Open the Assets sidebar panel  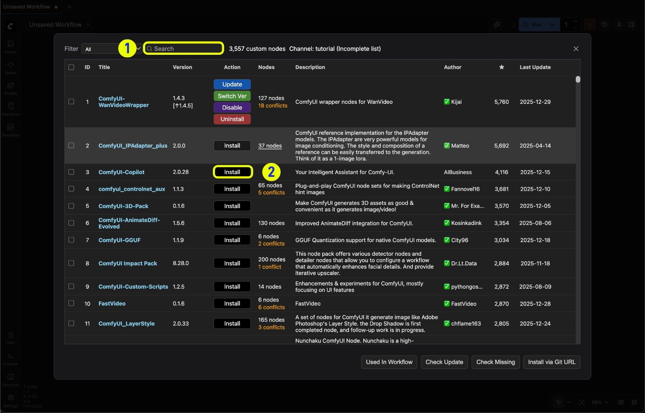[10, 47]
